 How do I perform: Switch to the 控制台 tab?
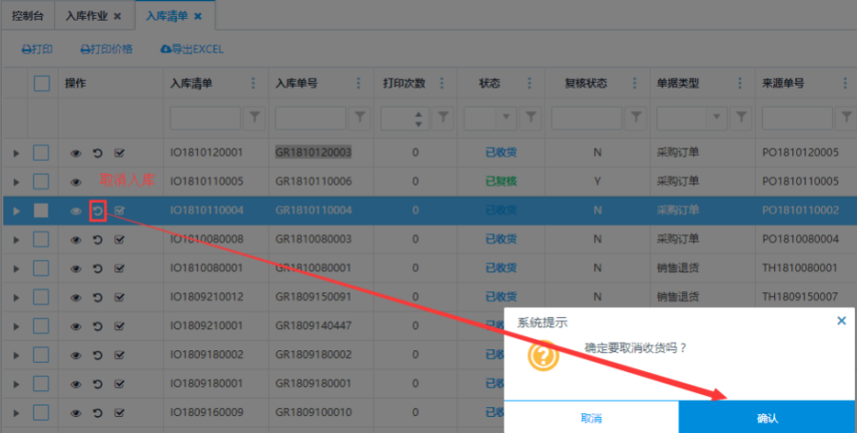(x=27, y=16)
